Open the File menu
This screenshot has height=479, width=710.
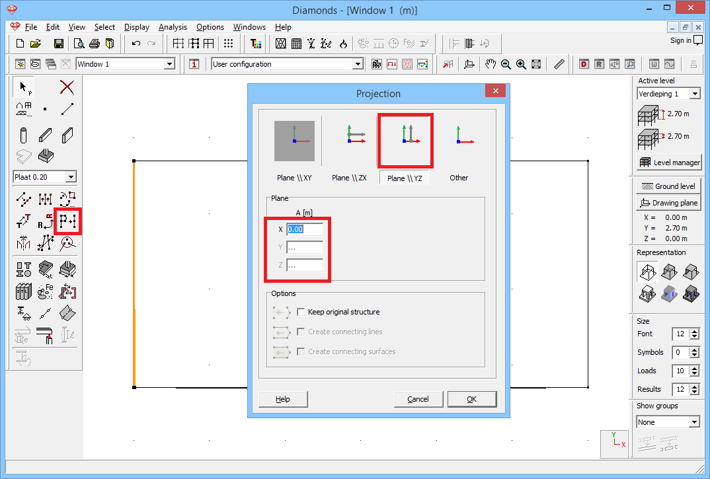point(31,27)
